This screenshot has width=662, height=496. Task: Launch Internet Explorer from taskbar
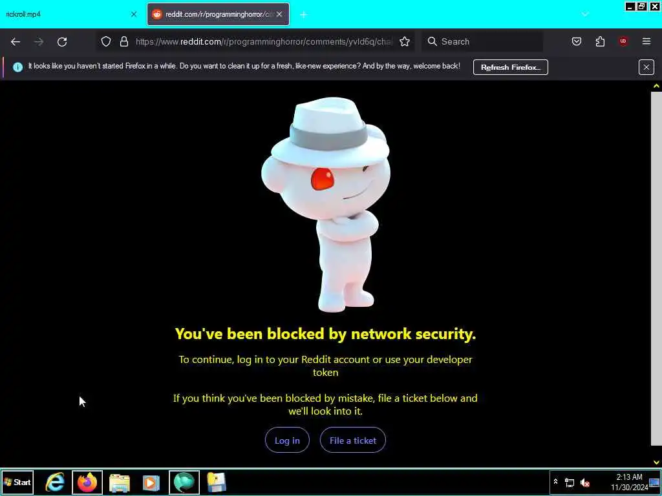[55, 482]
